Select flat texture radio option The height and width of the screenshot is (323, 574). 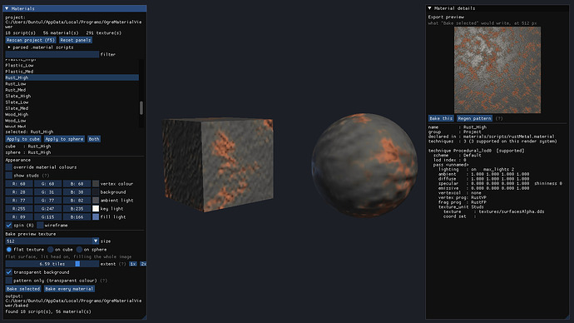tap(9, 250)
